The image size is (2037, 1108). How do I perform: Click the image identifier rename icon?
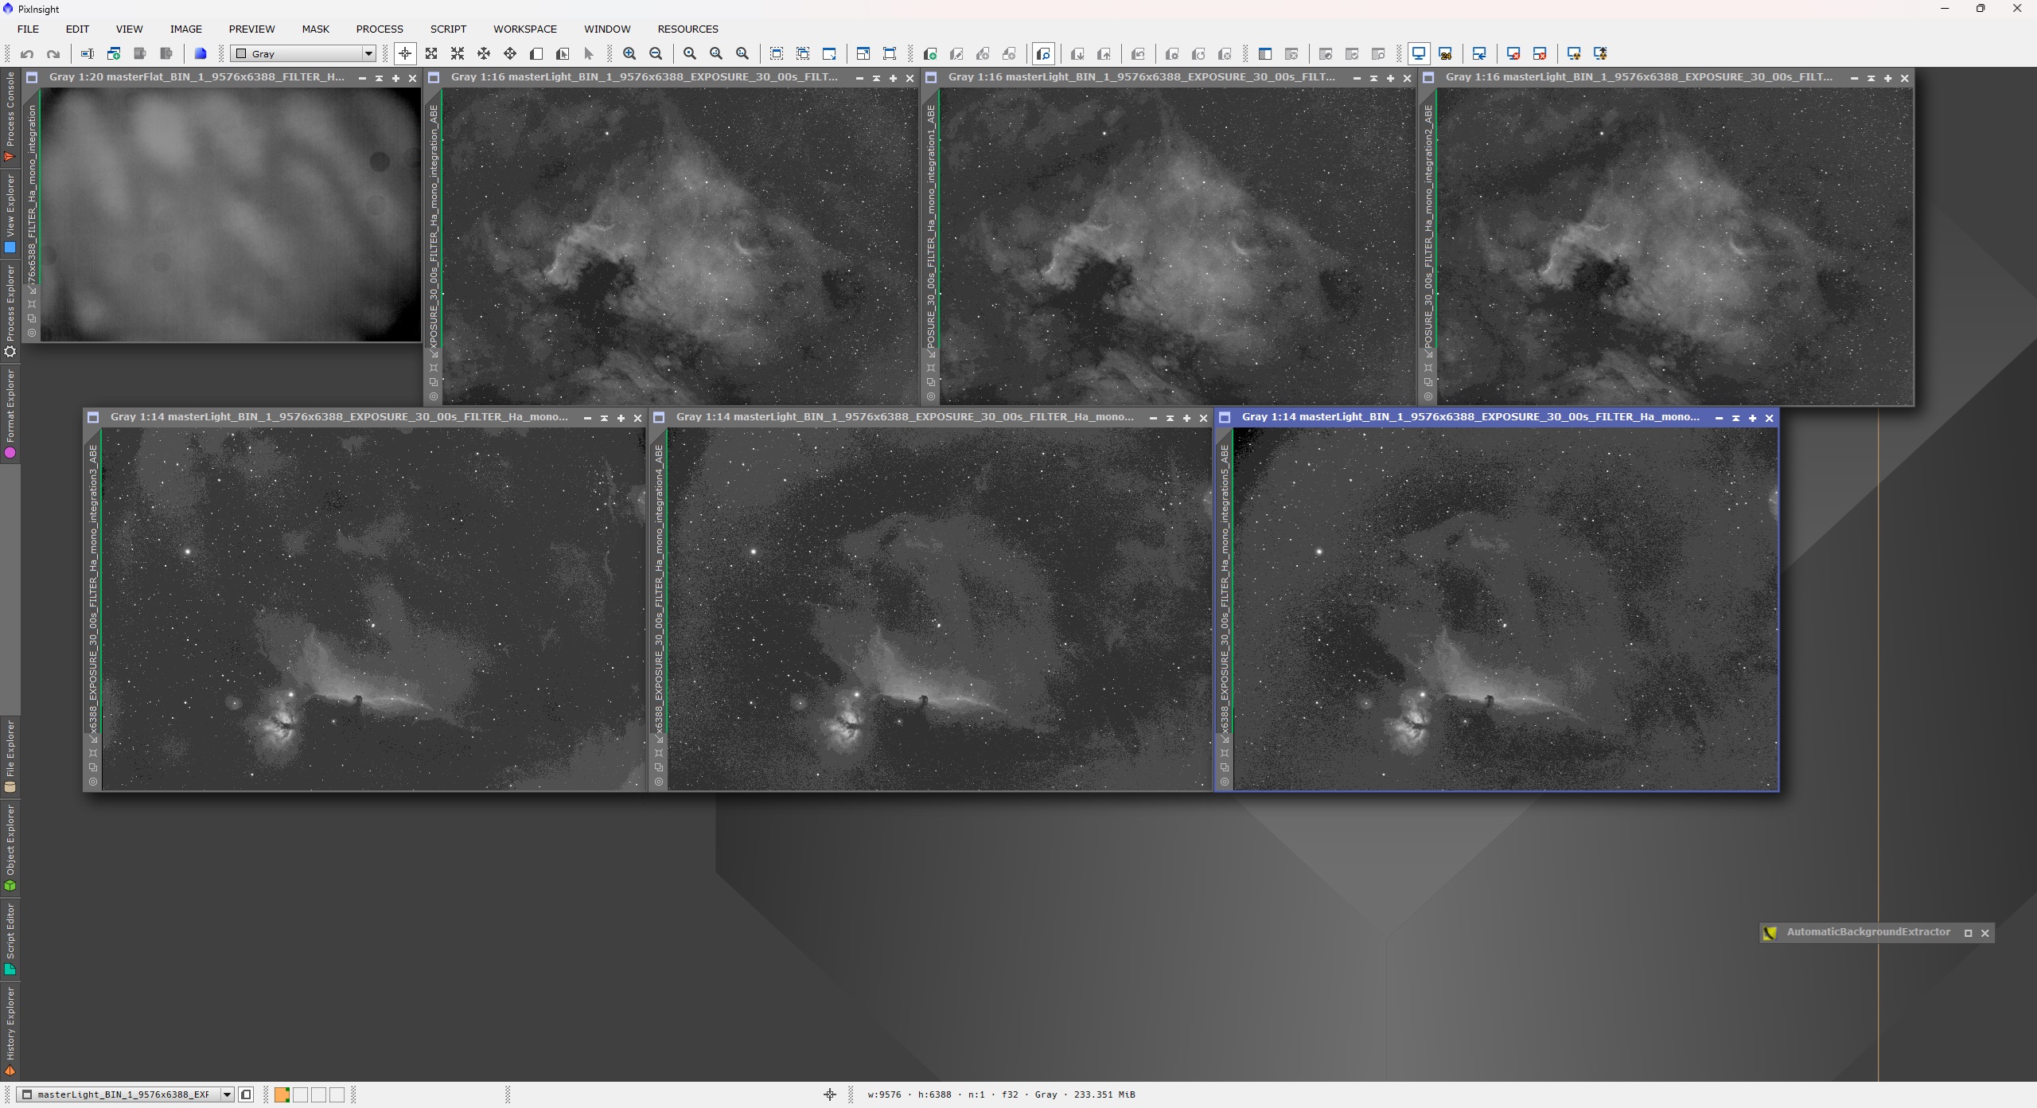point(88,54)
